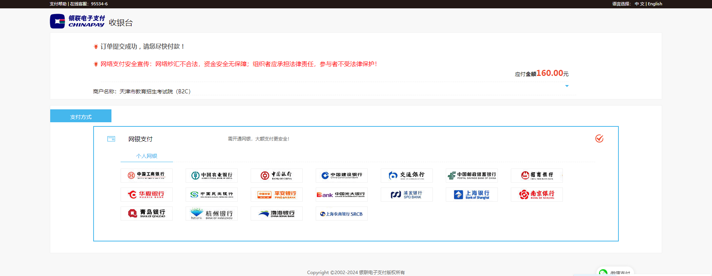Toggle the red checkmark for 网银支付
Screen dimensions: 712x276
(x=599, y=139)
